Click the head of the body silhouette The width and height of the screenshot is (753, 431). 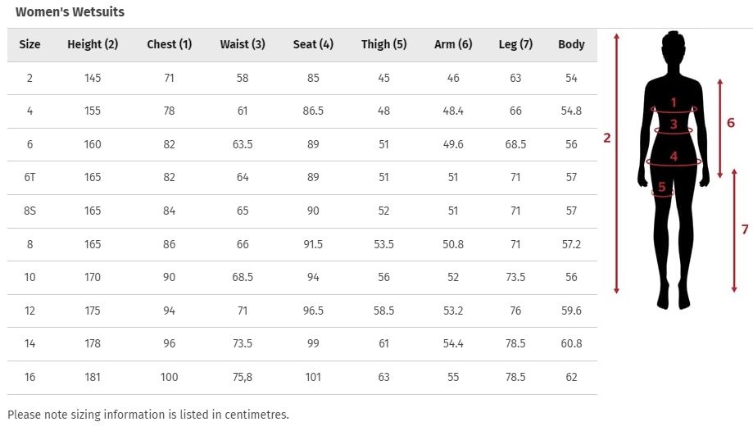point(674,47)
